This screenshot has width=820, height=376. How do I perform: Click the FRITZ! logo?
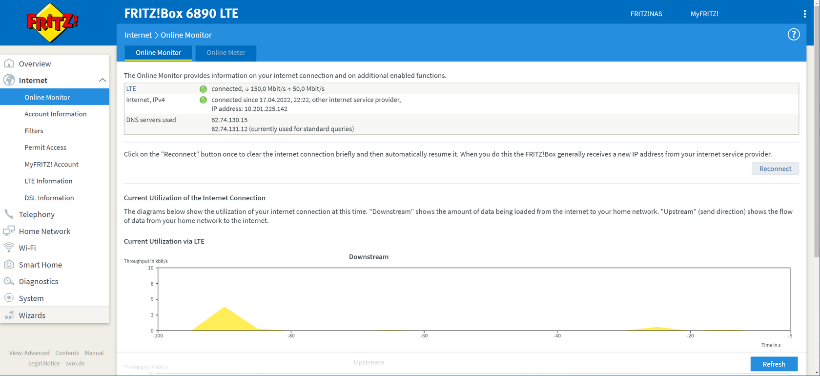(x=52, y=22)
